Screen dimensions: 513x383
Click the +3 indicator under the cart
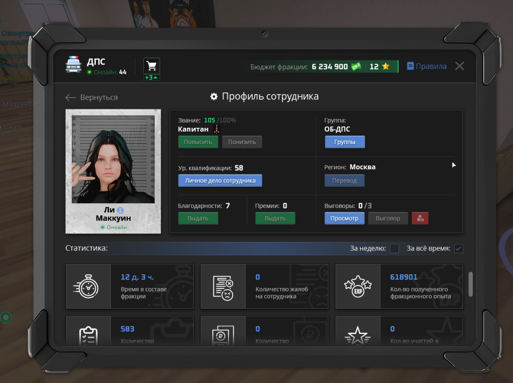pos(152,77)
